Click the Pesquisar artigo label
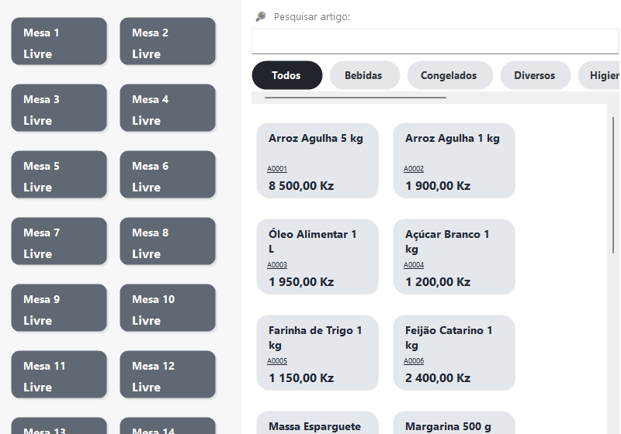 click(312, 17)
